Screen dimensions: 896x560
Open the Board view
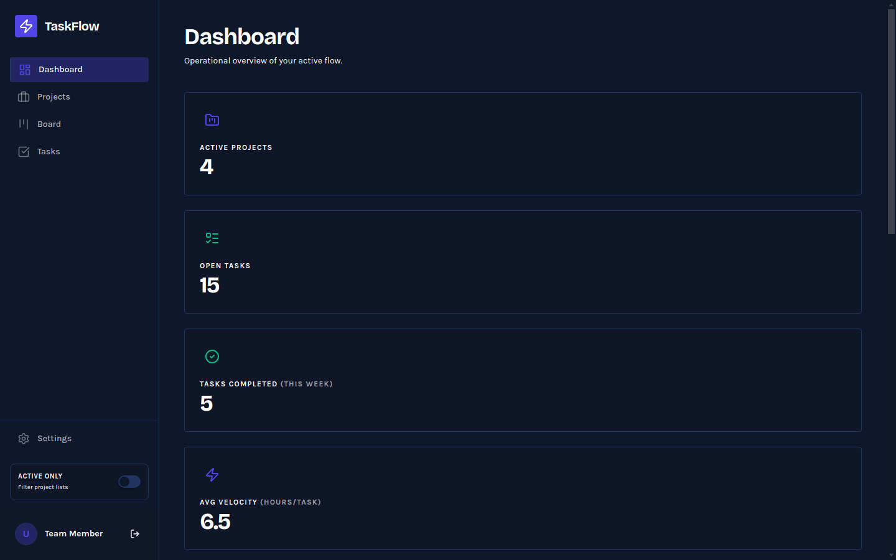click(x=79, y=124)
